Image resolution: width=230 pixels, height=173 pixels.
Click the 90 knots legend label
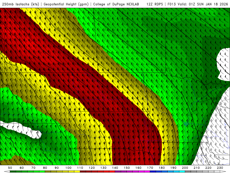(57, 168)
